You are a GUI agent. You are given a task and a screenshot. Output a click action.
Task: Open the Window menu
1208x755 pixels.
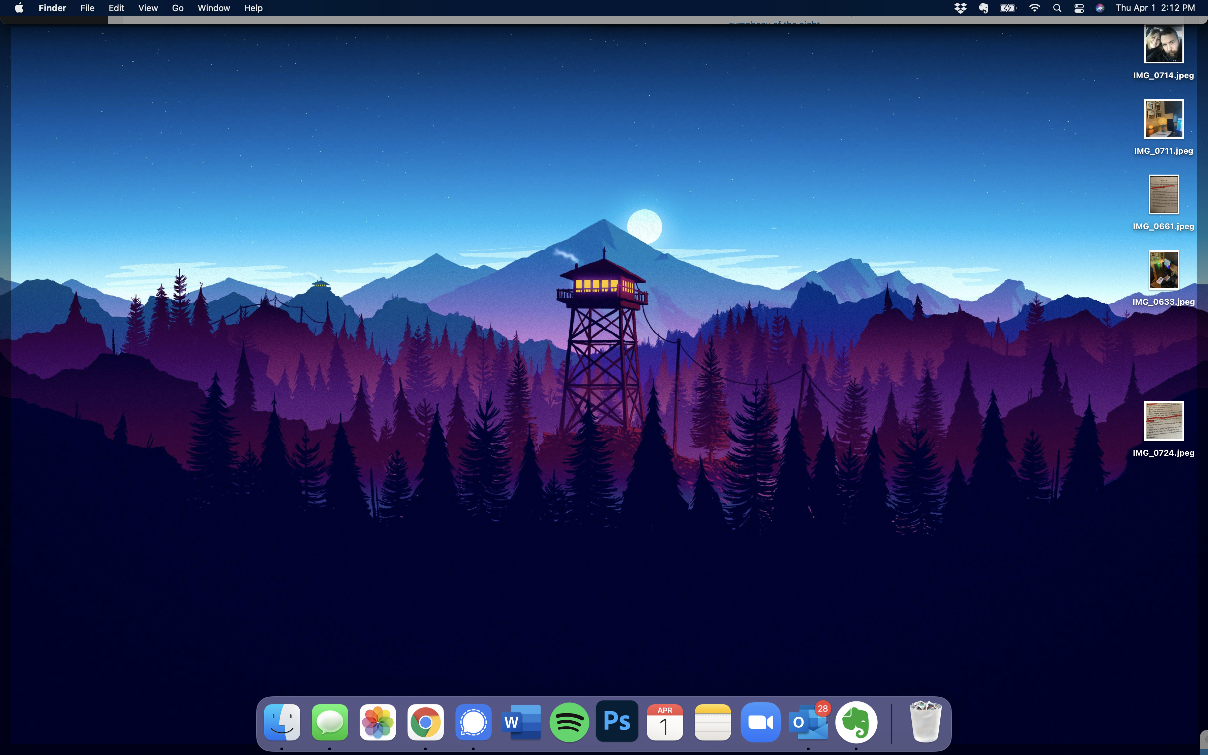coord(214,8)
